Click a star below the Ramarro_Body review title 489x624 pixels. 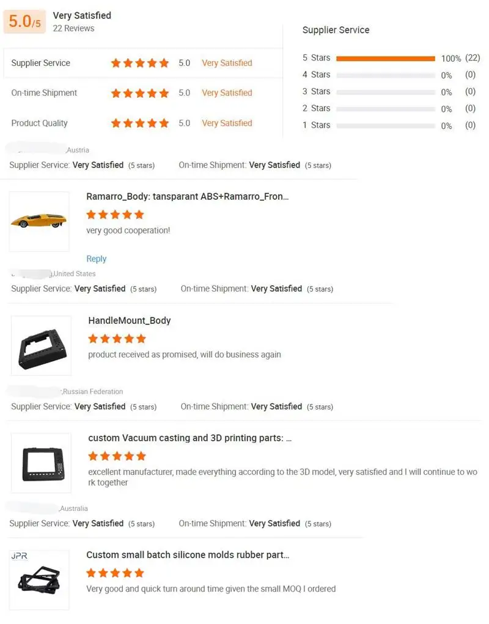point(115,215)
